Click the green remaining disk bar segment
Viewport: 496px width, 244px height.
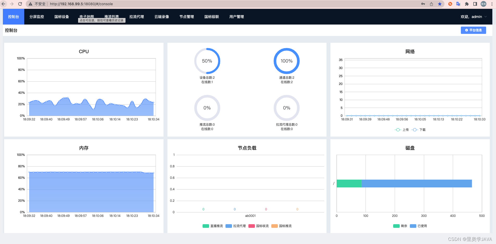[349, 184]
